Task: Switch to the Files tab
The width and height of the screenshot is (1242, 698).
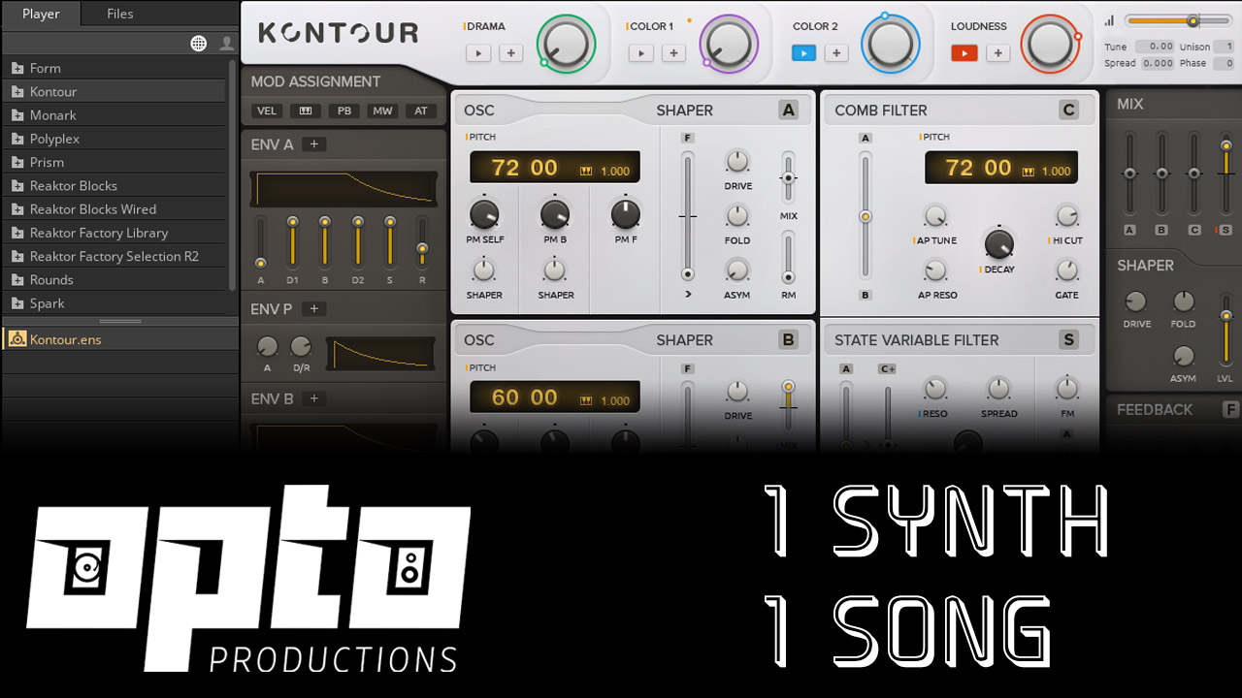Action: (x=120, y=14)
